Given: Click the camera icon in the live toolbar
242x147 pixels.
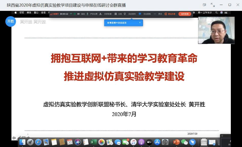Looking at the screenshot, I should pyautogui.click(x=79, y=14).
